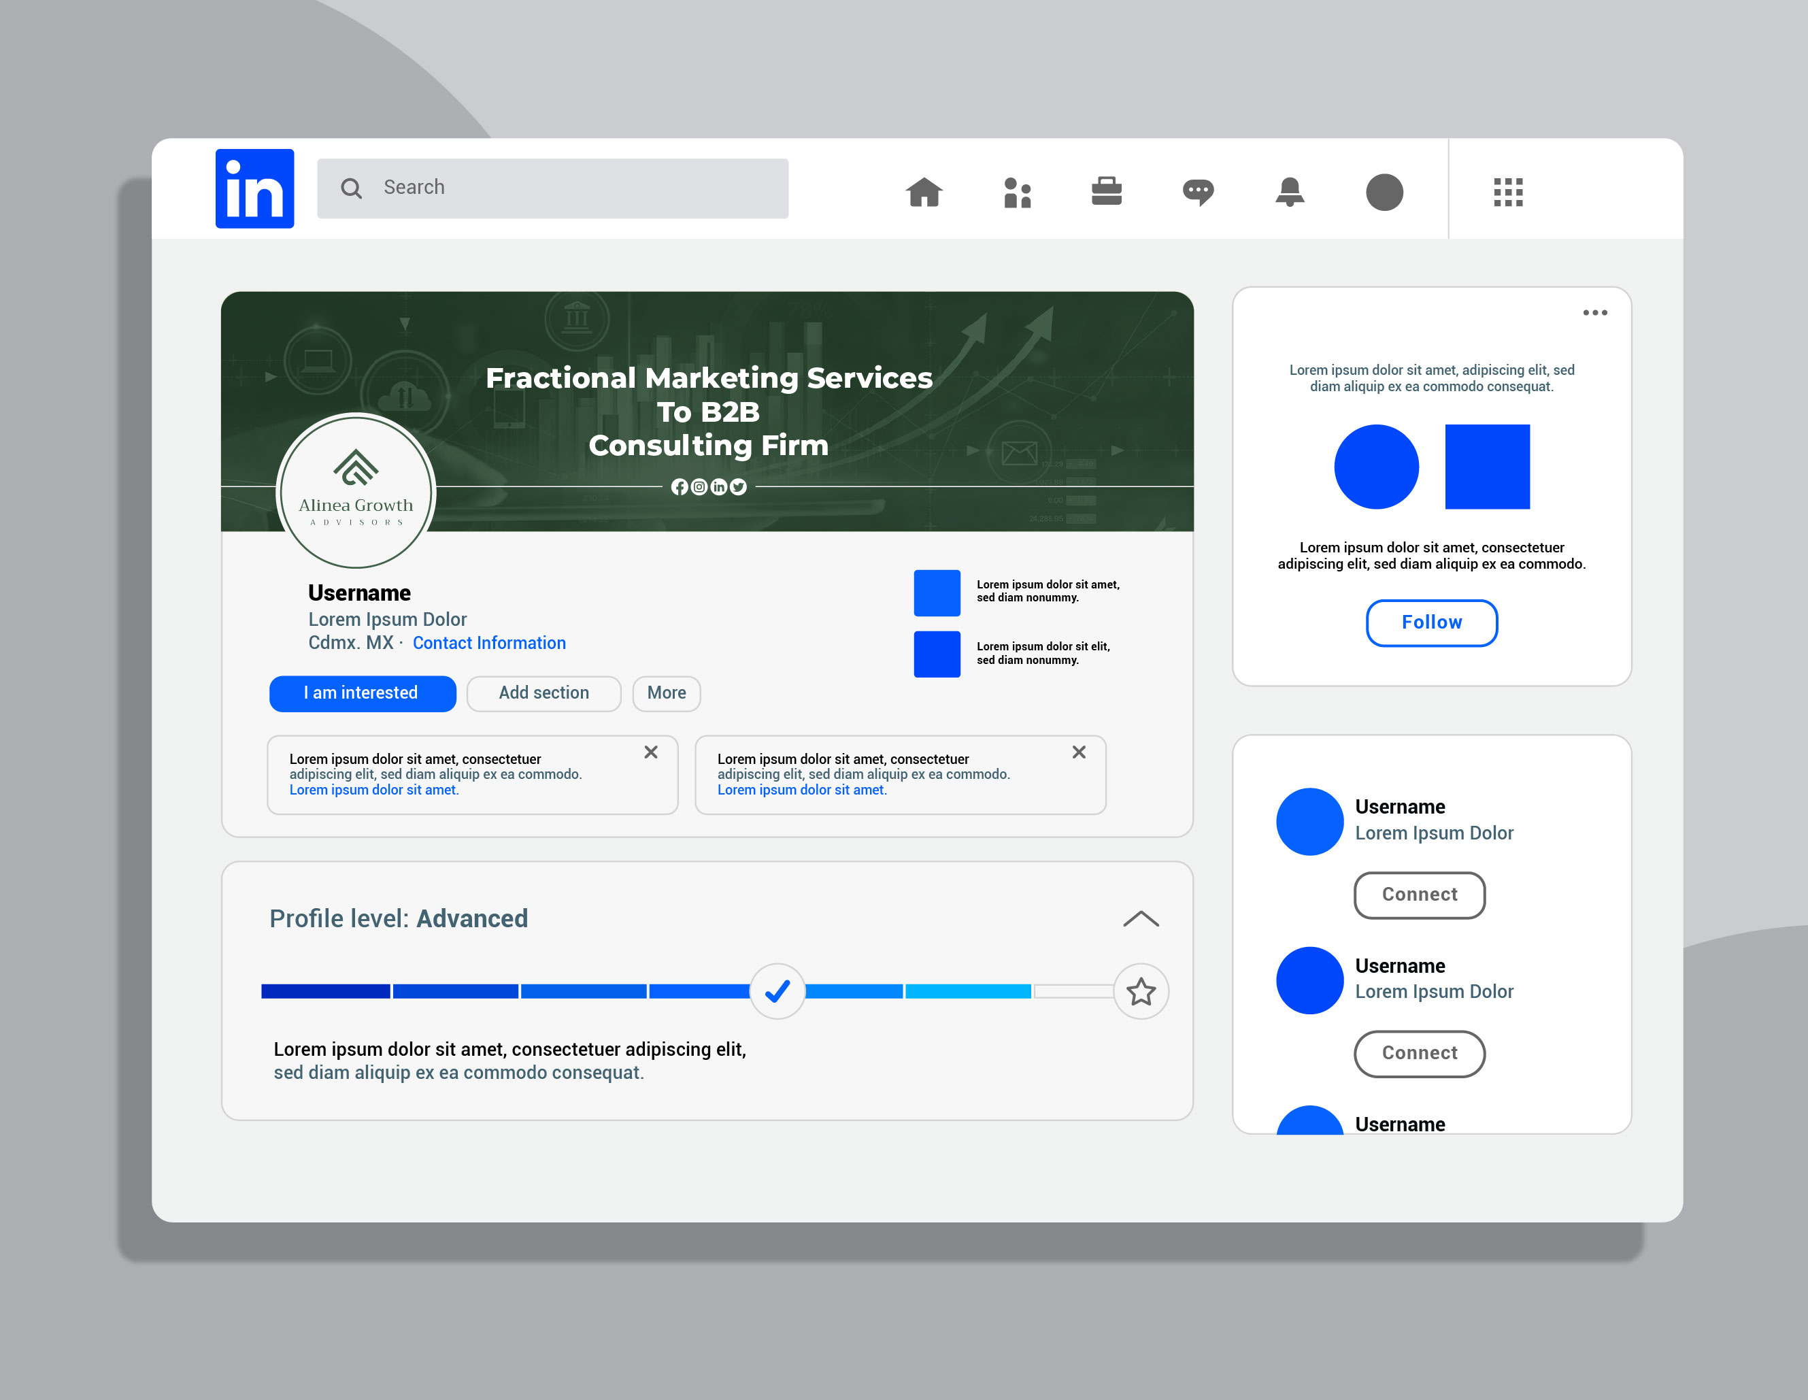Click the first suggested user's avatar
This screenshot has width=1808, height=1400.
click(x=1309, y=821)
